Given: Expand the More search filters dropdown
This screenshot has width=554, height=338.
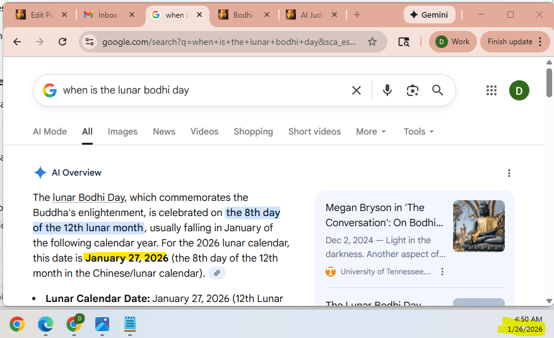Looking at the screenshot, I should [371, 131].
